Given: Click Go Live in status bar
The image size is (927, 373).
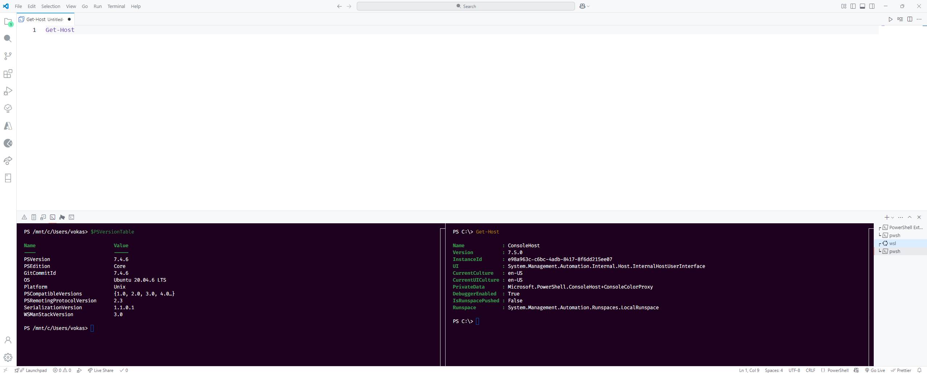Looking at the screenshot, I should click(875, 370).
